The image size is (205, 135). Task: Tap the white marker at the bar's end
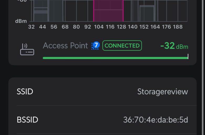point(188,56)
